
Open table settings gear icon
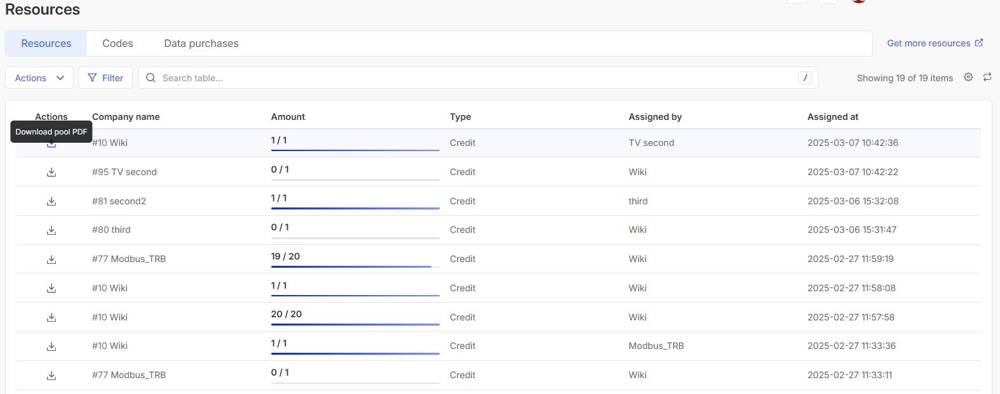click(x=968, y=77)
